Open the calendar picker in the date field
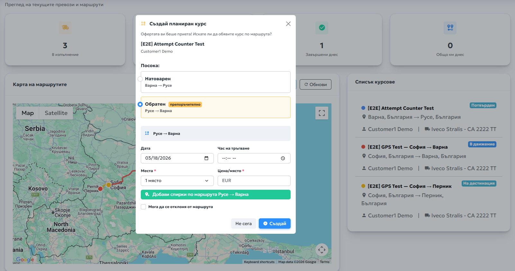The image size is (515, 271). (x=206, y=158)
